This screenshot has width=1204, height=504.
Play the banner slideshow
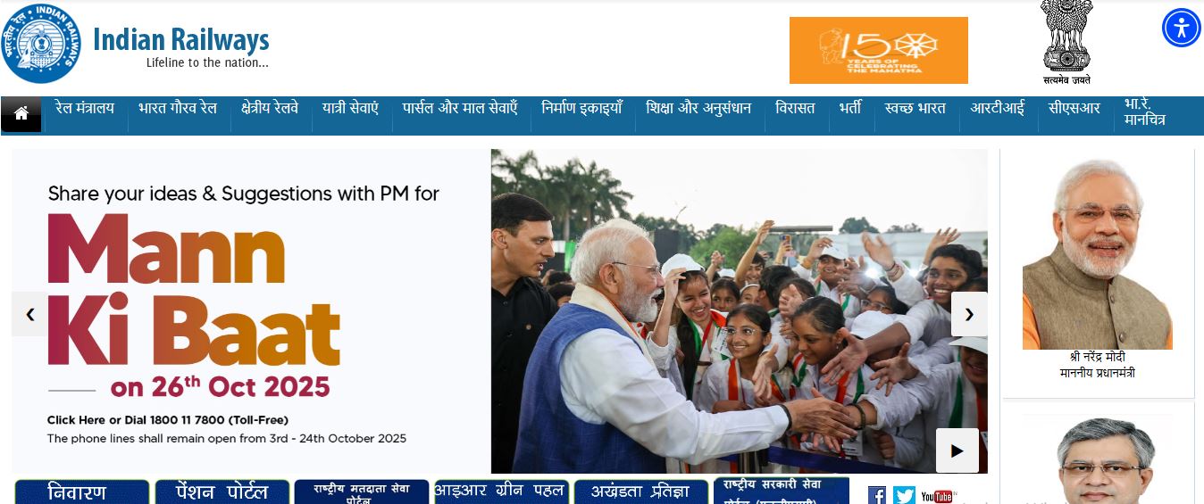pos(957,450)
